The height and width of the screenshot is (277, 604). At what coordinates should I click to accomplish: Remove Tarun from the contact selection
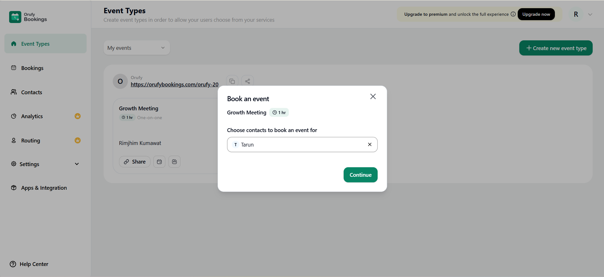tap(370, 144)
